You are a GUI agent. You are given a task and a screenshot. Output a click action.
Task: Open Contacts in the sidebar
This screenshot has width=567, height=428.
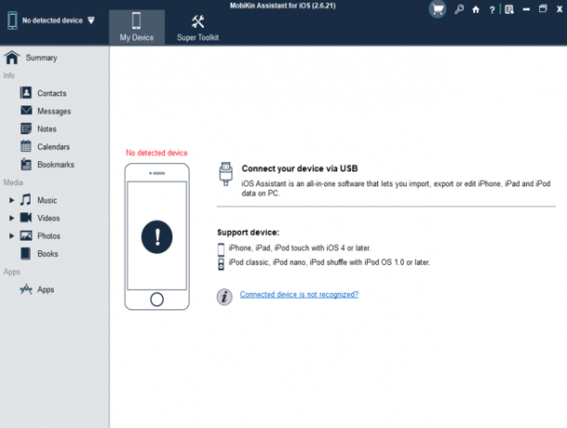pyautogui.click(x=44, y=94)
